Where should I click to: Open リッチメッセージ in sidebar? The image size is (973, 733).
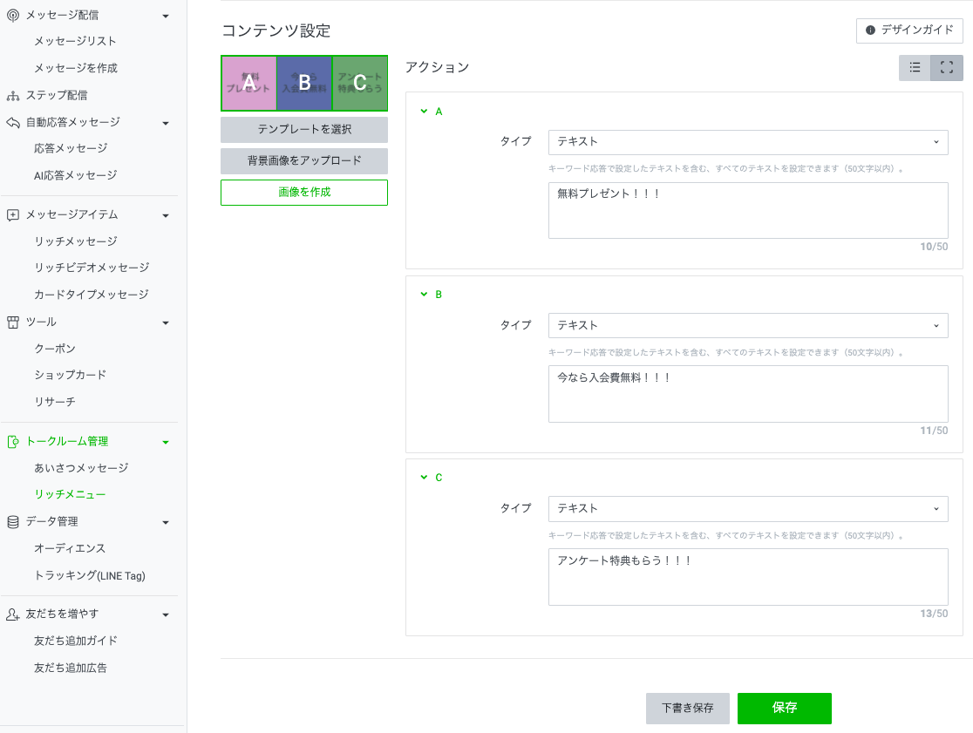click(76, 241)
